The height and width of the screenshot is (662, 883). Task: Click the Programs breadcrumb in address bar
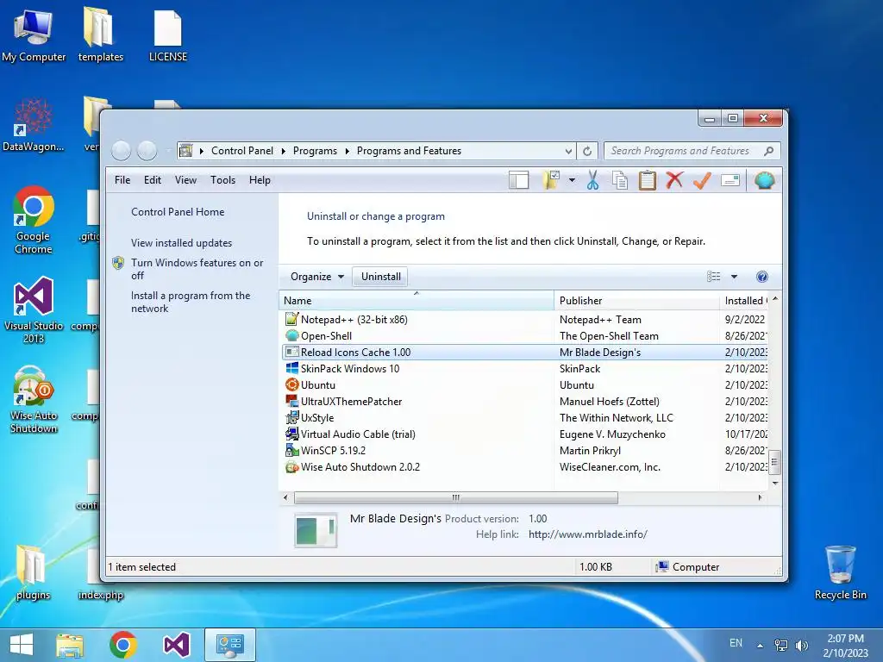[x=315, y=151]
